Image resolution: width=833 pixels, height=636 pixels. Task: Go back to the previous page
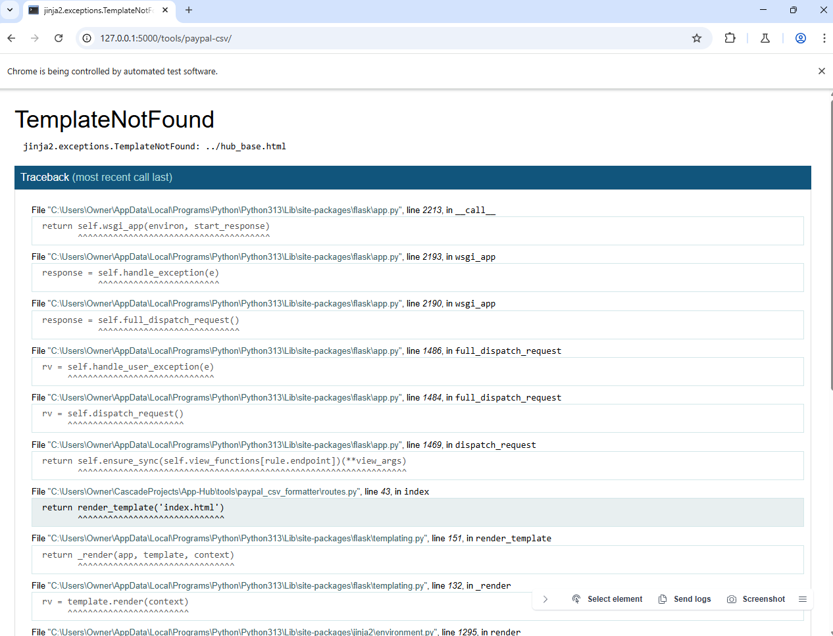[x=12, y=38]
